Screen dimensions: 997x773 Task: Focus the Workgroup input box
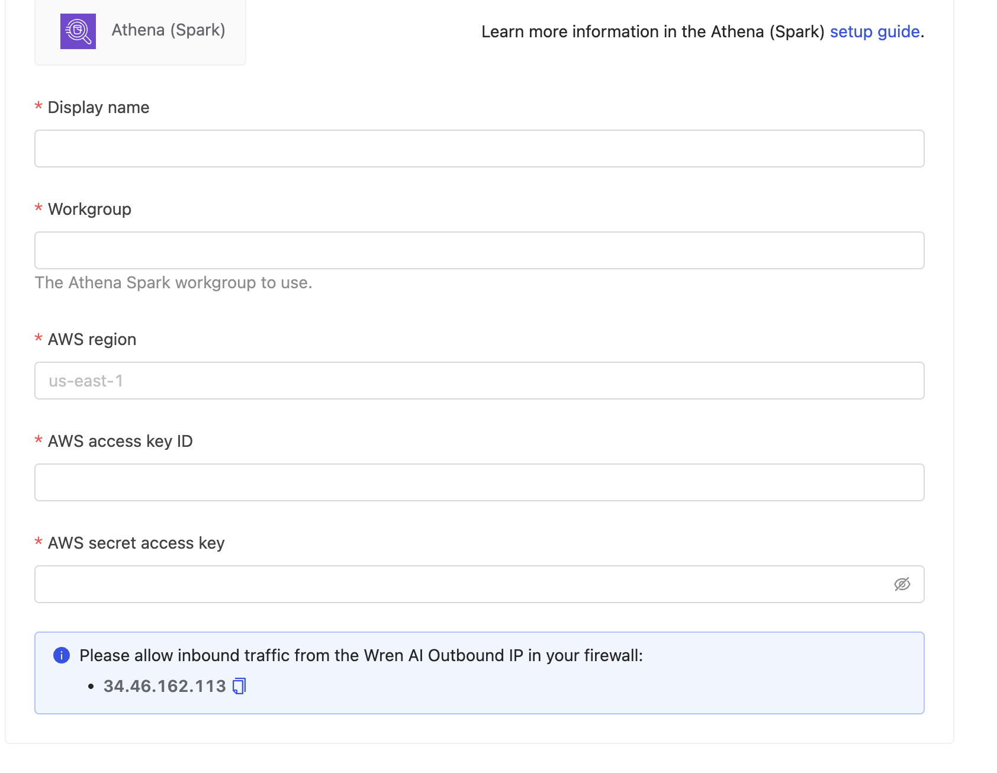pyautogui.click(x=479, y=250)
